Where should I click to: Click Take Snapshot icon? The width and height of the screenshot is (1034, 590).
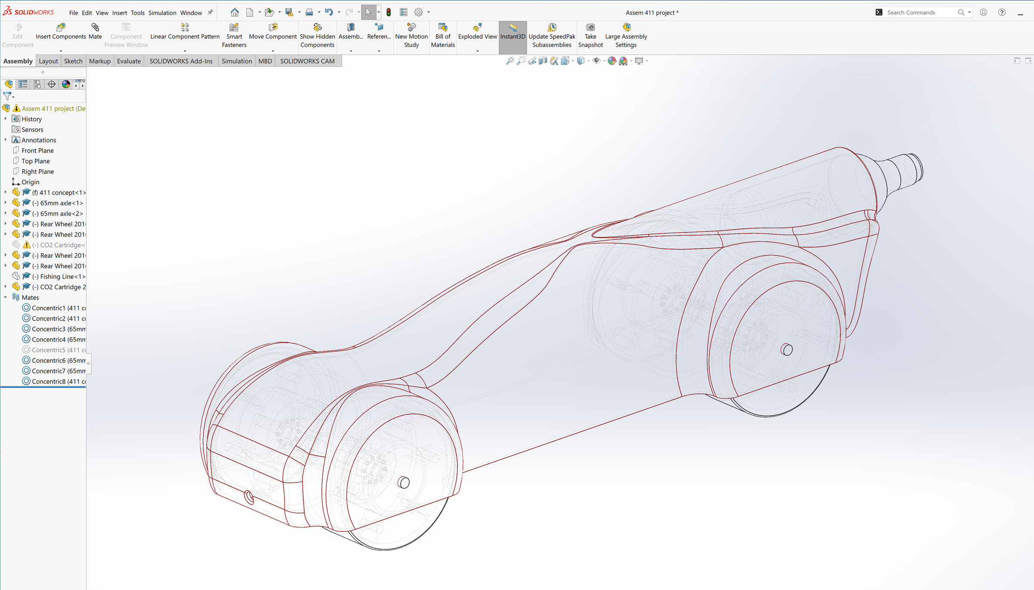(590, 28)
